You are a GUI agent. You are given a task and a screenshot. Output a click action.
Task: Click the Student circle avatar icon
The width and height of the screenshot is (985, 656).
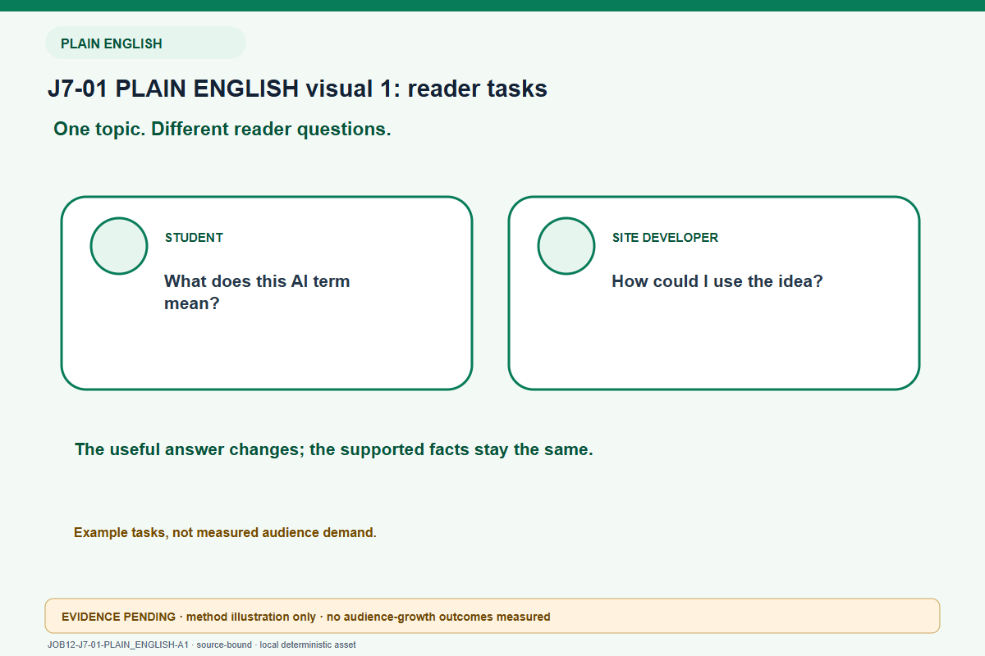coord(119,246)
